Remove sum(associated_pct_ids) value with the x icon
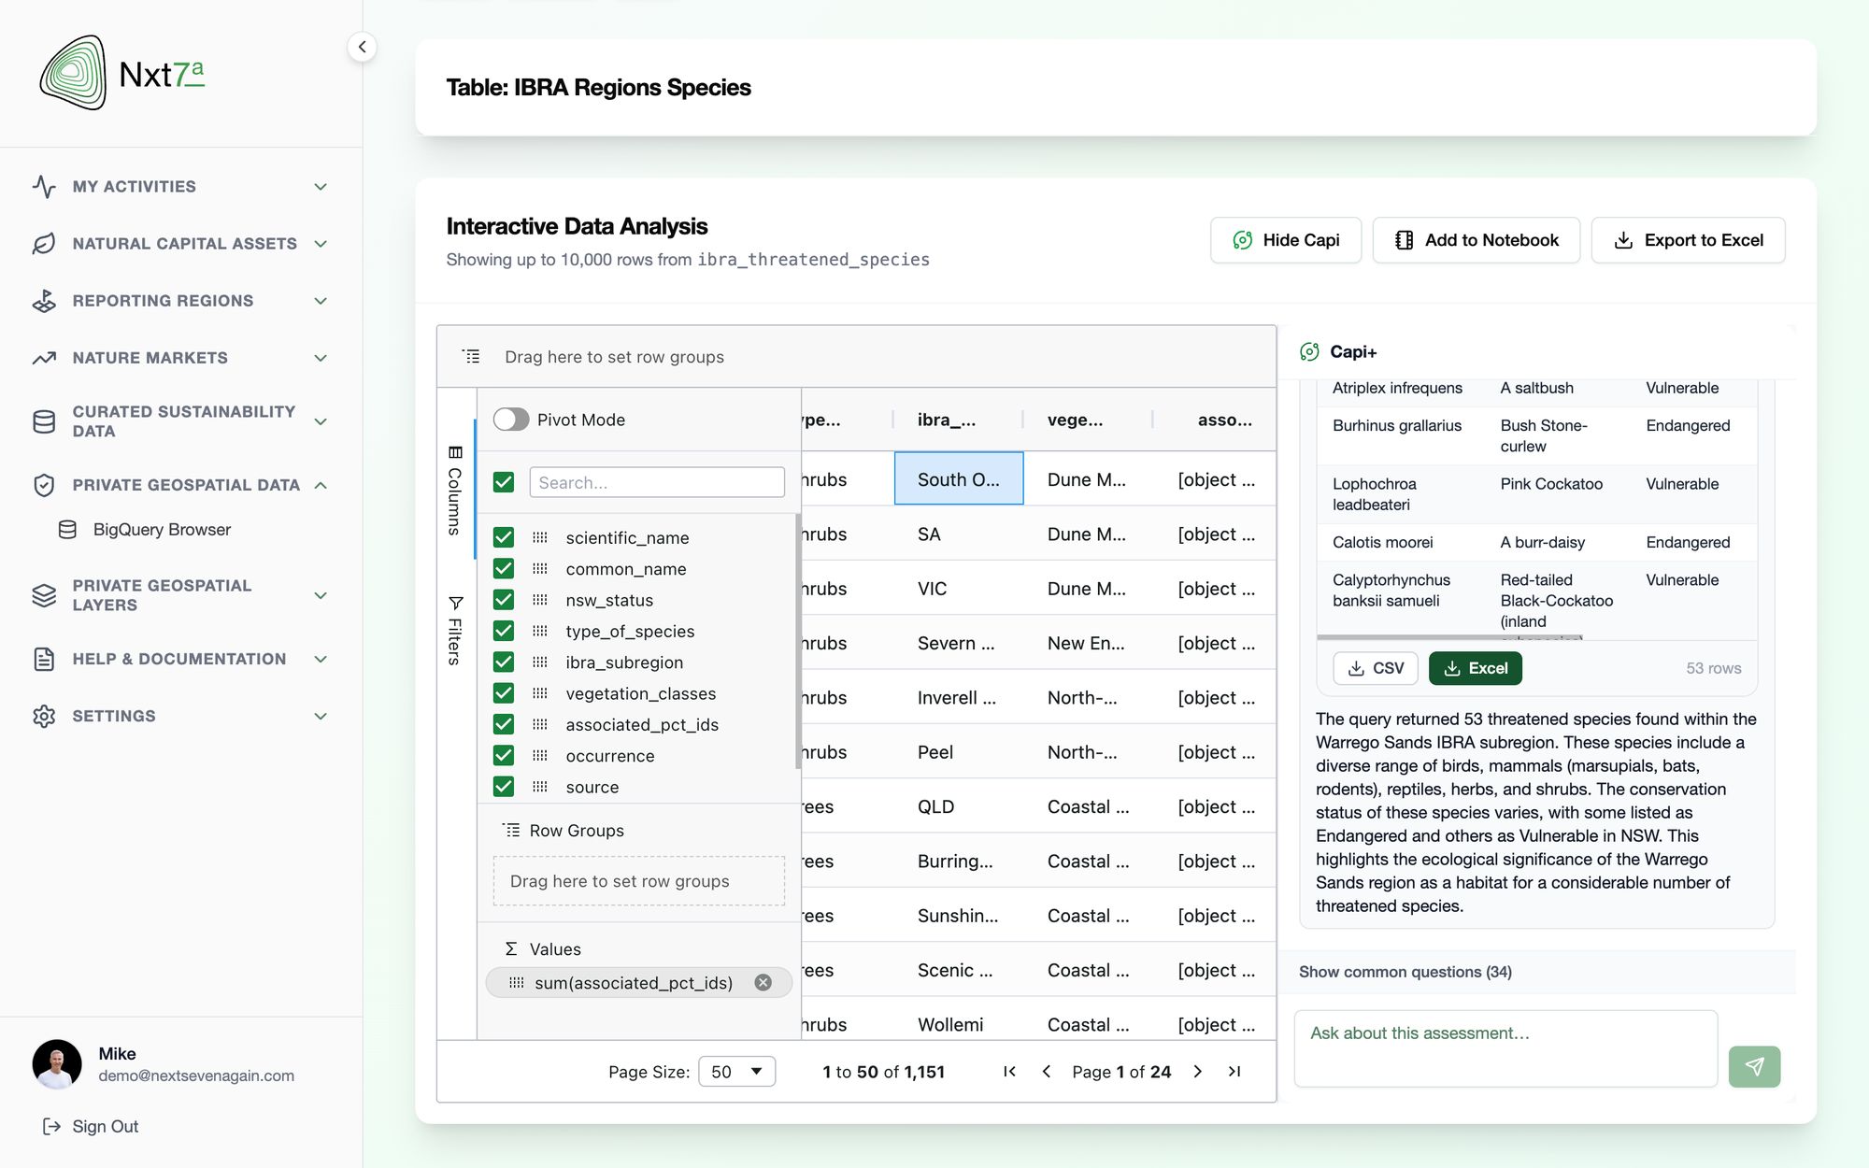This screenshot has height=1168, width=1869. [763, 982]
